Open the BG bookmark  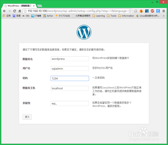[26, 16]
